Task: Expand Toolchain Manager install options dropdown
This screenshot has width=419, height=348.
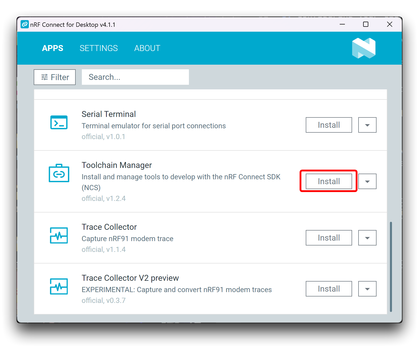Action: coord(367,181)
